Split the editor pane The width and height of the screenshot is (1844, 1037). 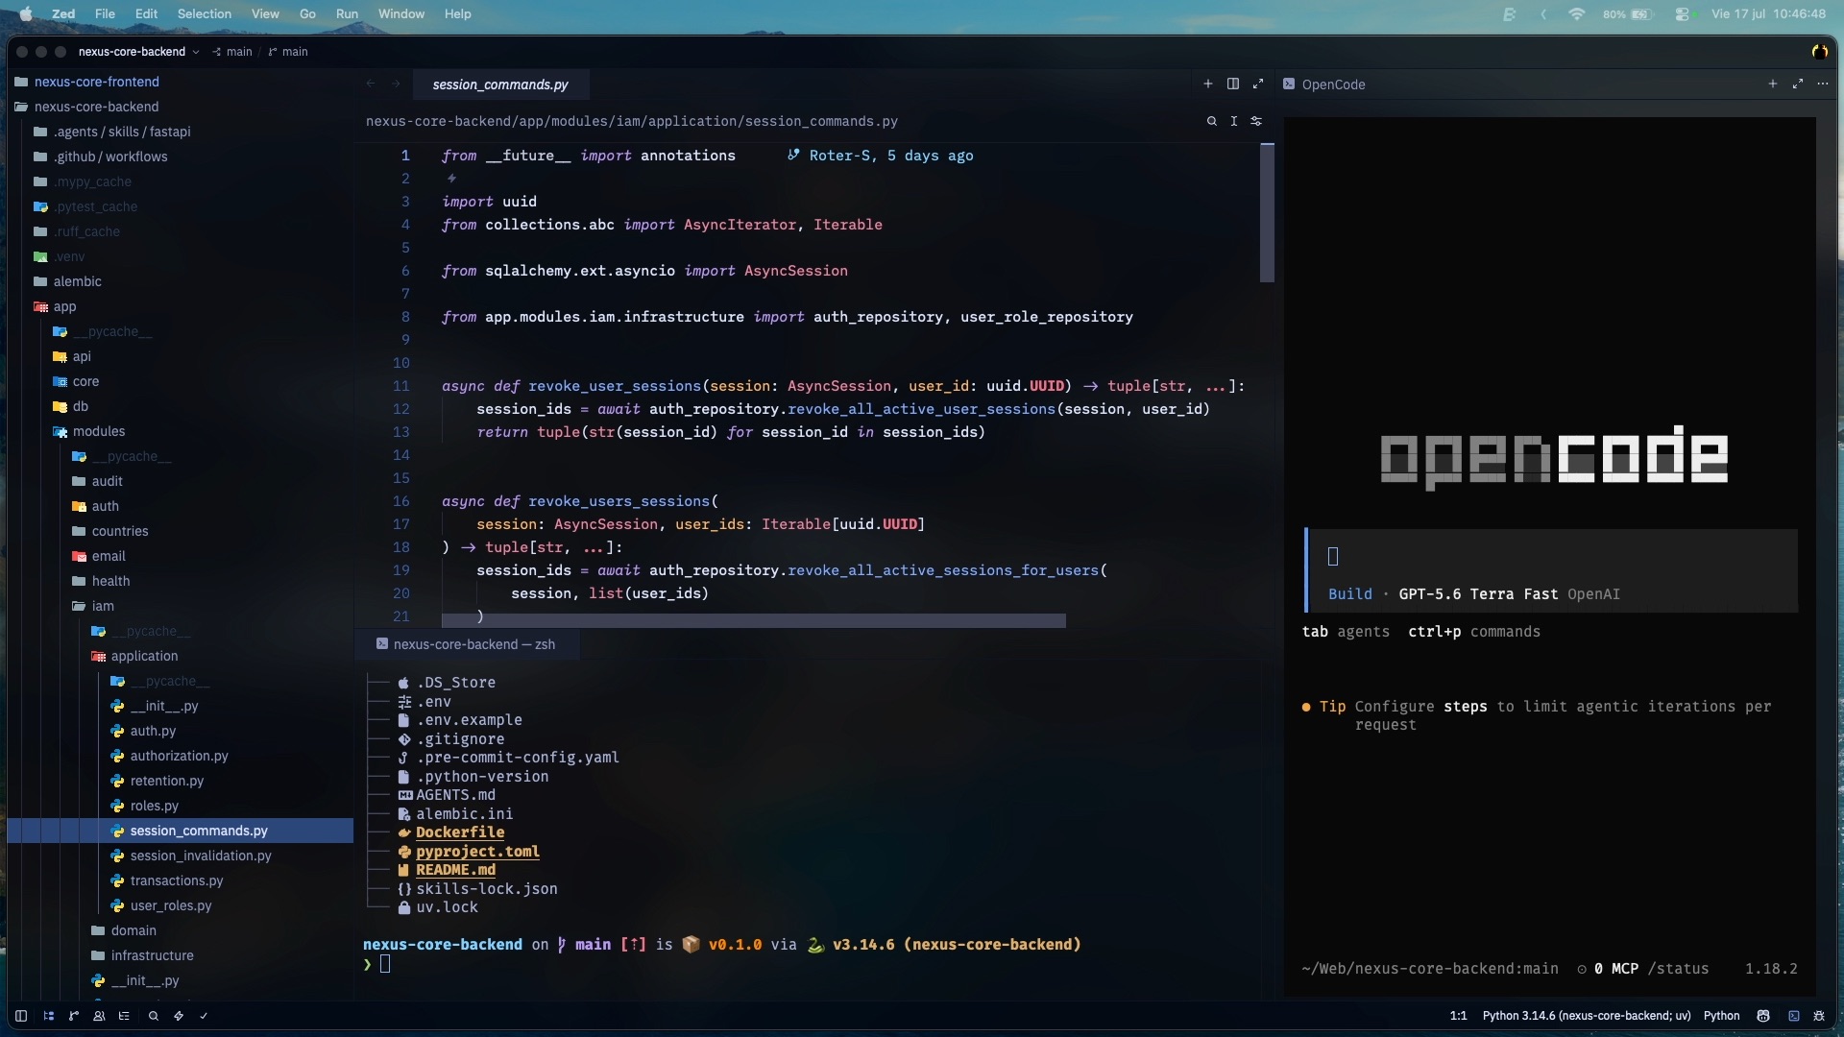pyautogui.click(x=1233, y=84)
